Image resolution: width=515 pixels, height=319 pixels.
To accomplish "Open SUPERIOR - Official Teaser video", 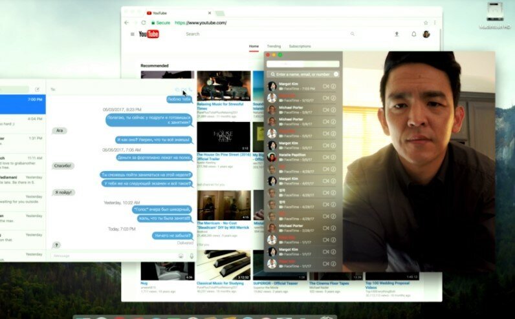I will pyautogui.click(x=275, y=283).
